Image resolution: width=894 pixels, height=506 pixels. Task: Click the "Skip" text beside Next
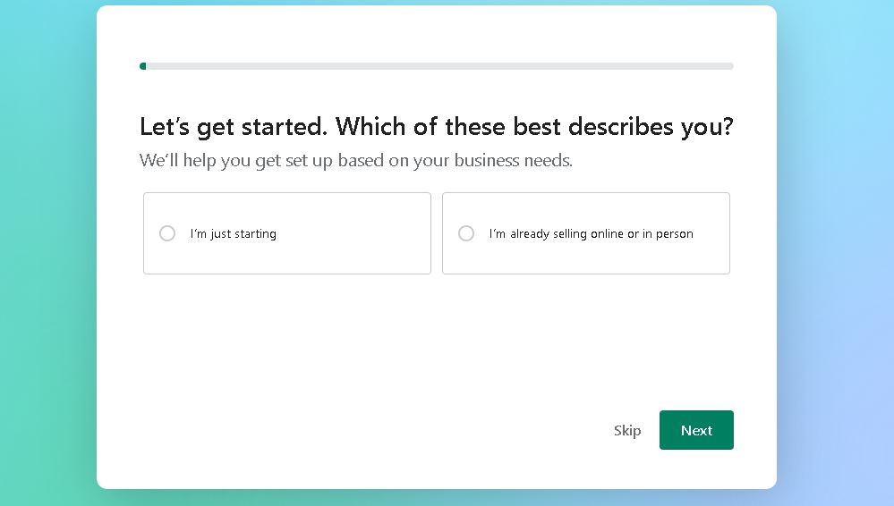pyautogui.click(x=627, y=431)
